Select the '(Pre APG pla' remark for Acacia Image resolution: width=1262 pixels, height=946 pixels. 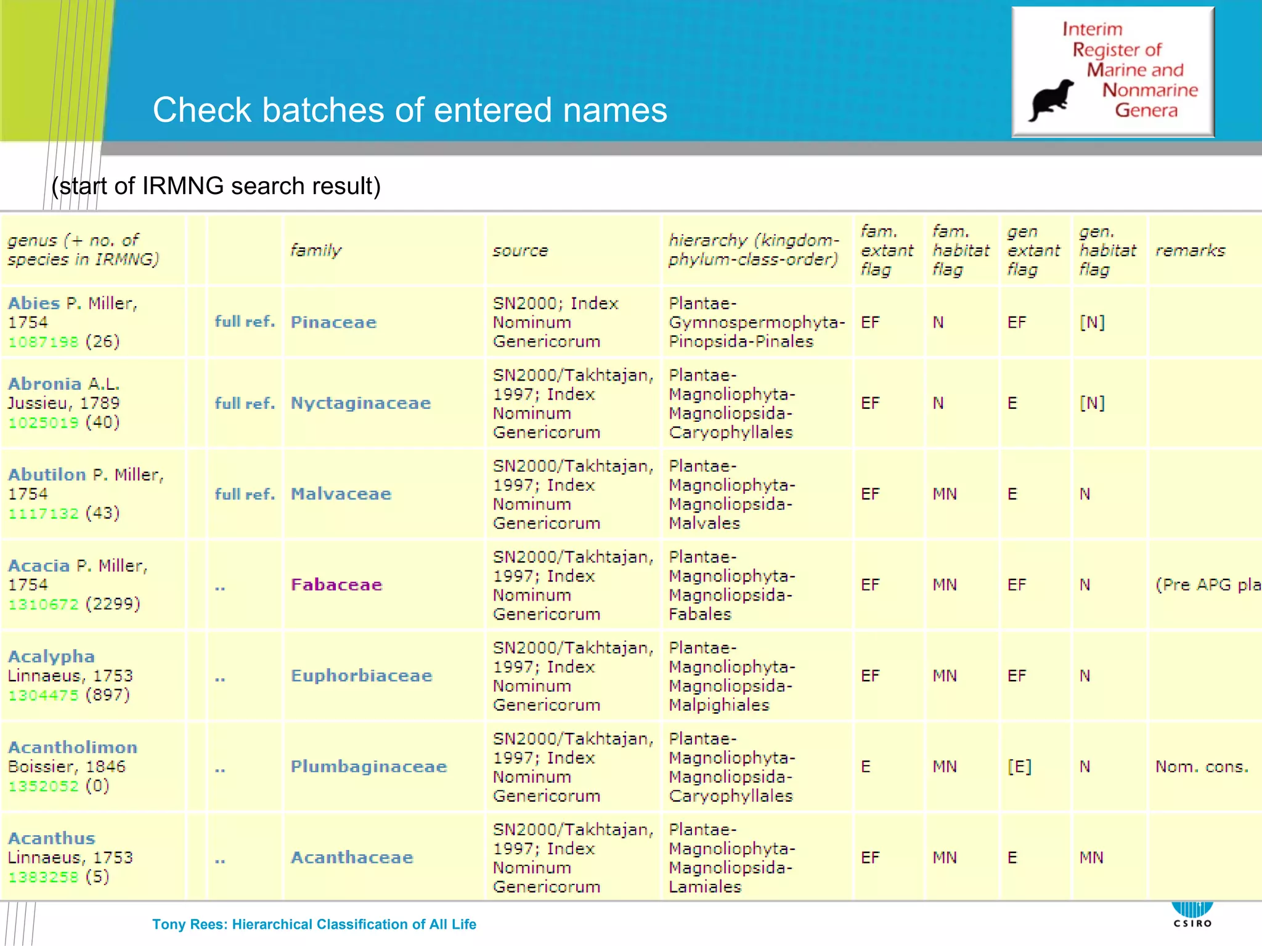(1208, 585)
